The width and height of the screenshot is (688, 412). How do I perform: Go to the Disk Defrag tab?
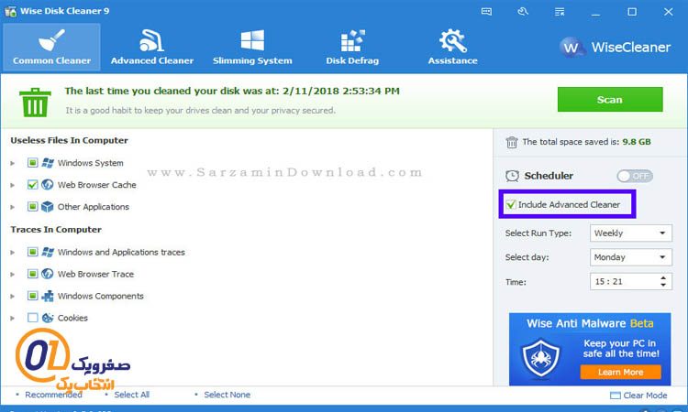tap(352, 47)
